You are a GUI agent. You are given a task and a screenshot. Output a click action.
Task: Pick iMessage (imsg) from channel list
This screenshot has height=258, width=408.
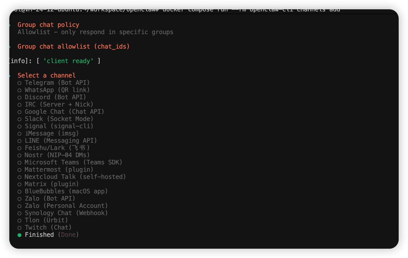[x=52, y=133]
